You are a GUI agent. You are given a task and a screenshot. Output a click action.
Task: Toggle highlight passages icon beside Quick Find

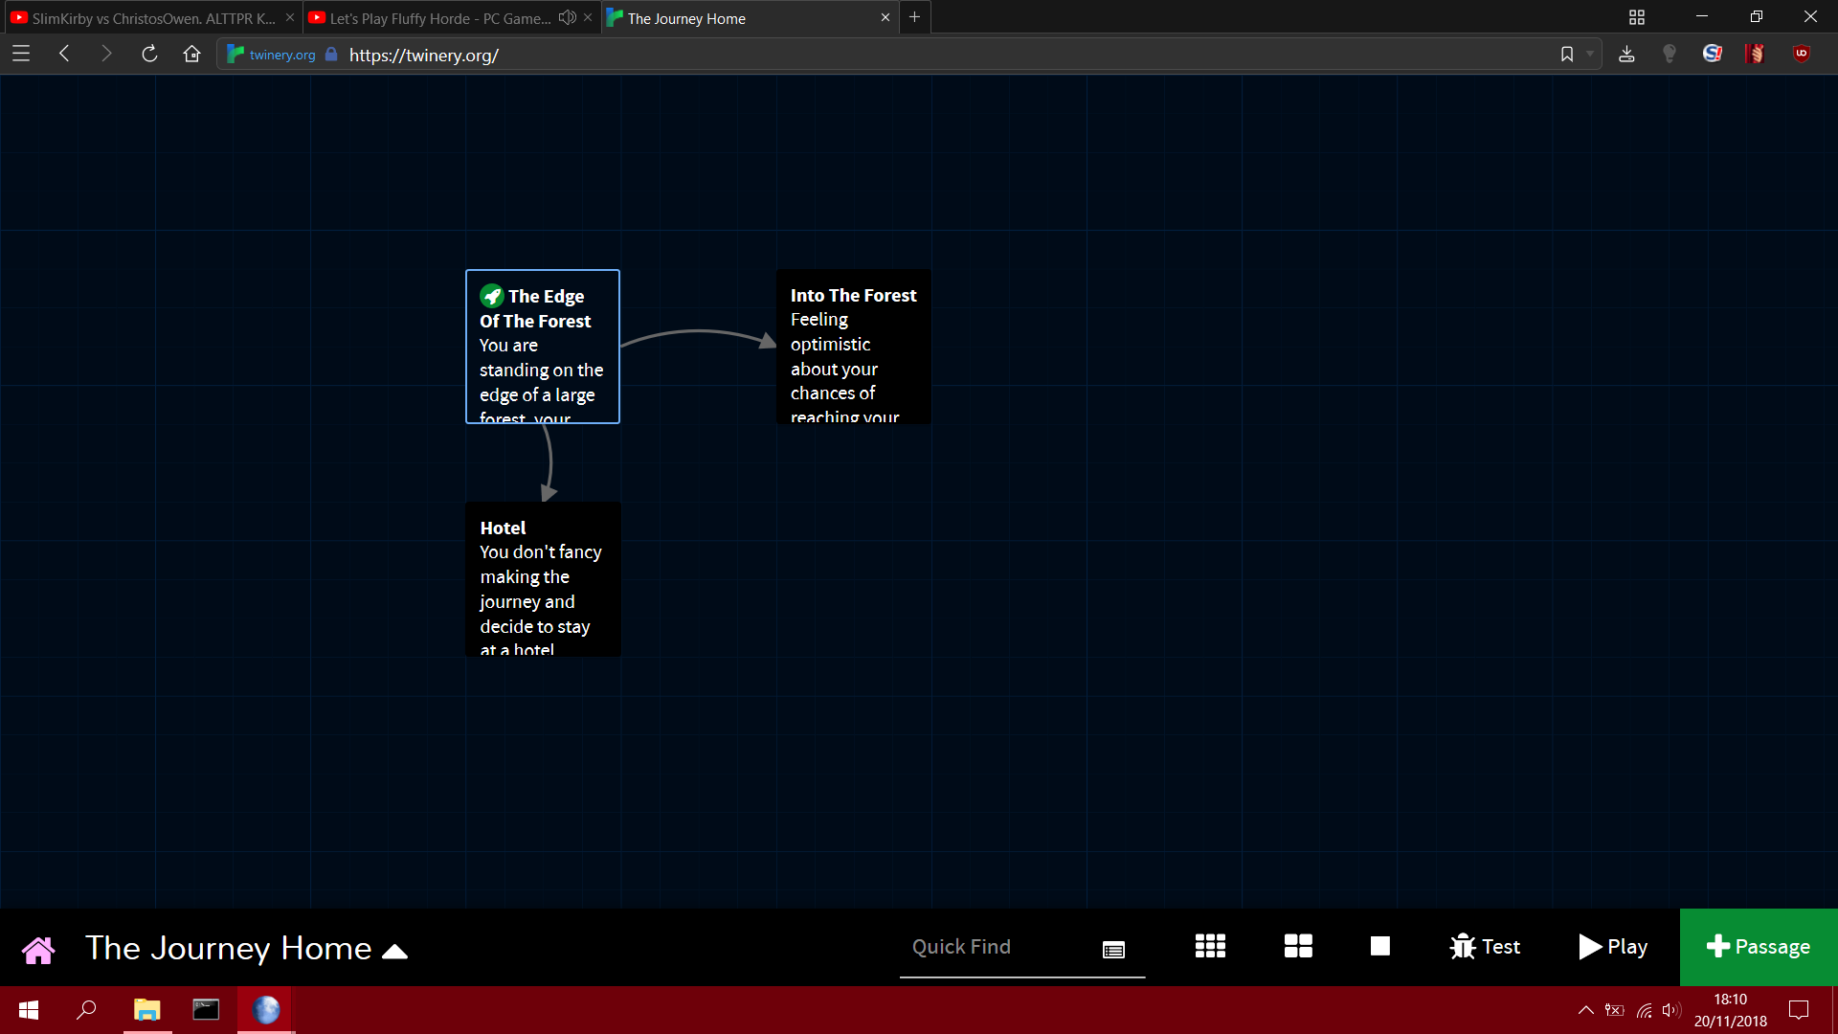pos(1113,949)
